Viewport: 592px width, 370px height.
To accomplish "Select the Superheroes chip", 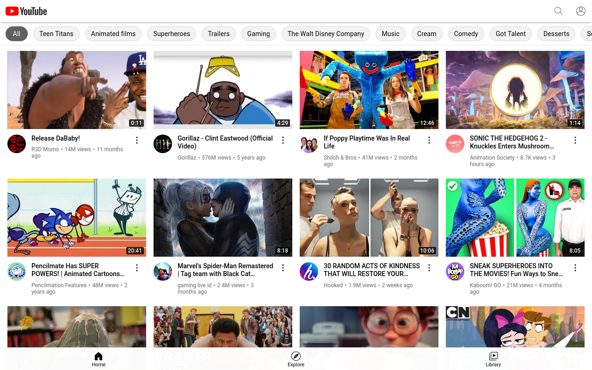I will [x=172, y=34].
